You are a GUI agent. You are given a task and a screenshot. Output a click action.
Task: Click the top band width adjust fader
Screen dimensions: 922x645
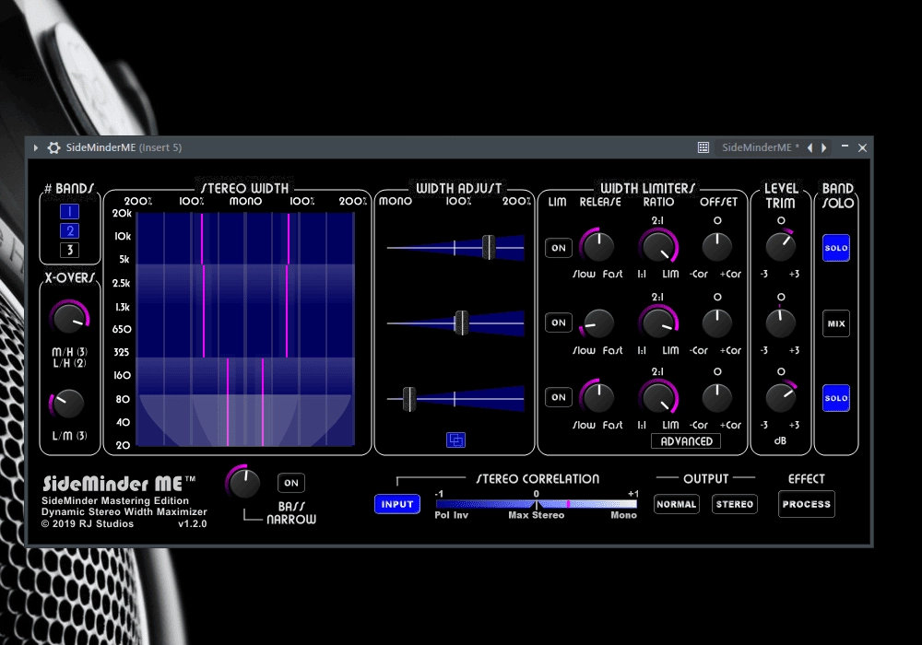coord(489,247)
